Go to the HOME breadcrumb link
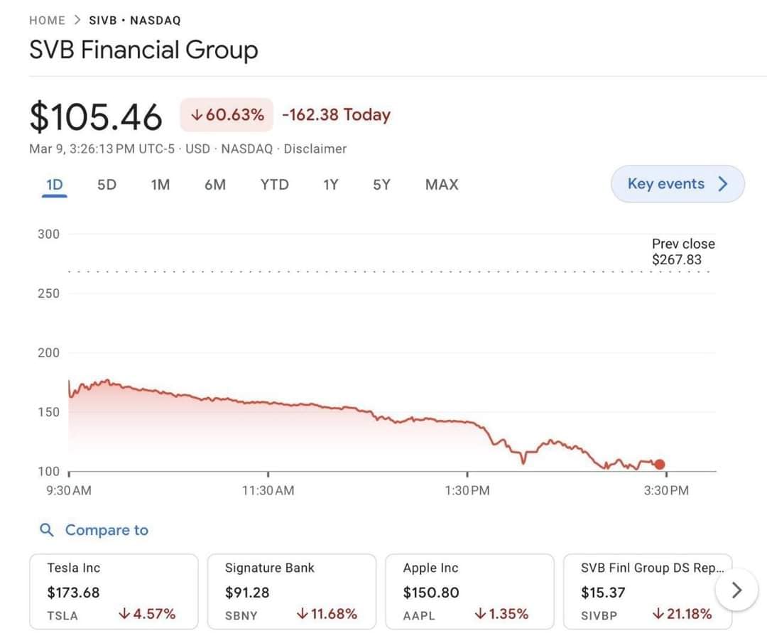Viewport: 767px width, 643px height. point(47,21)
